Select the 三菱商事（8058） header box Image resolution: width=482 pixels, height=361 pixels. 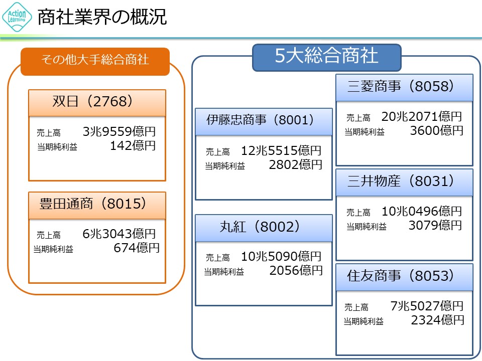pos(404,87)
